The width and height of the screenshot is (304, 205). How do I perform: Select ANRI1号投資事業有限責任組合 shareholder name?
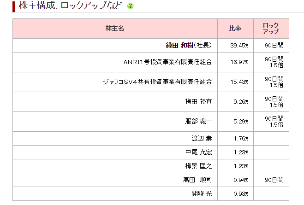pyautogui.click(x=167, y=62)
